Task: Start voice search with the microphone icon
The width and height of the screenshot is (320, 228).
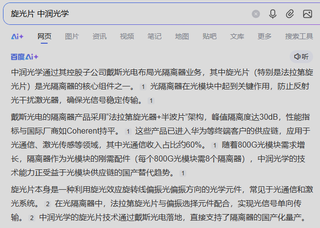Action: tap(273, 14)
